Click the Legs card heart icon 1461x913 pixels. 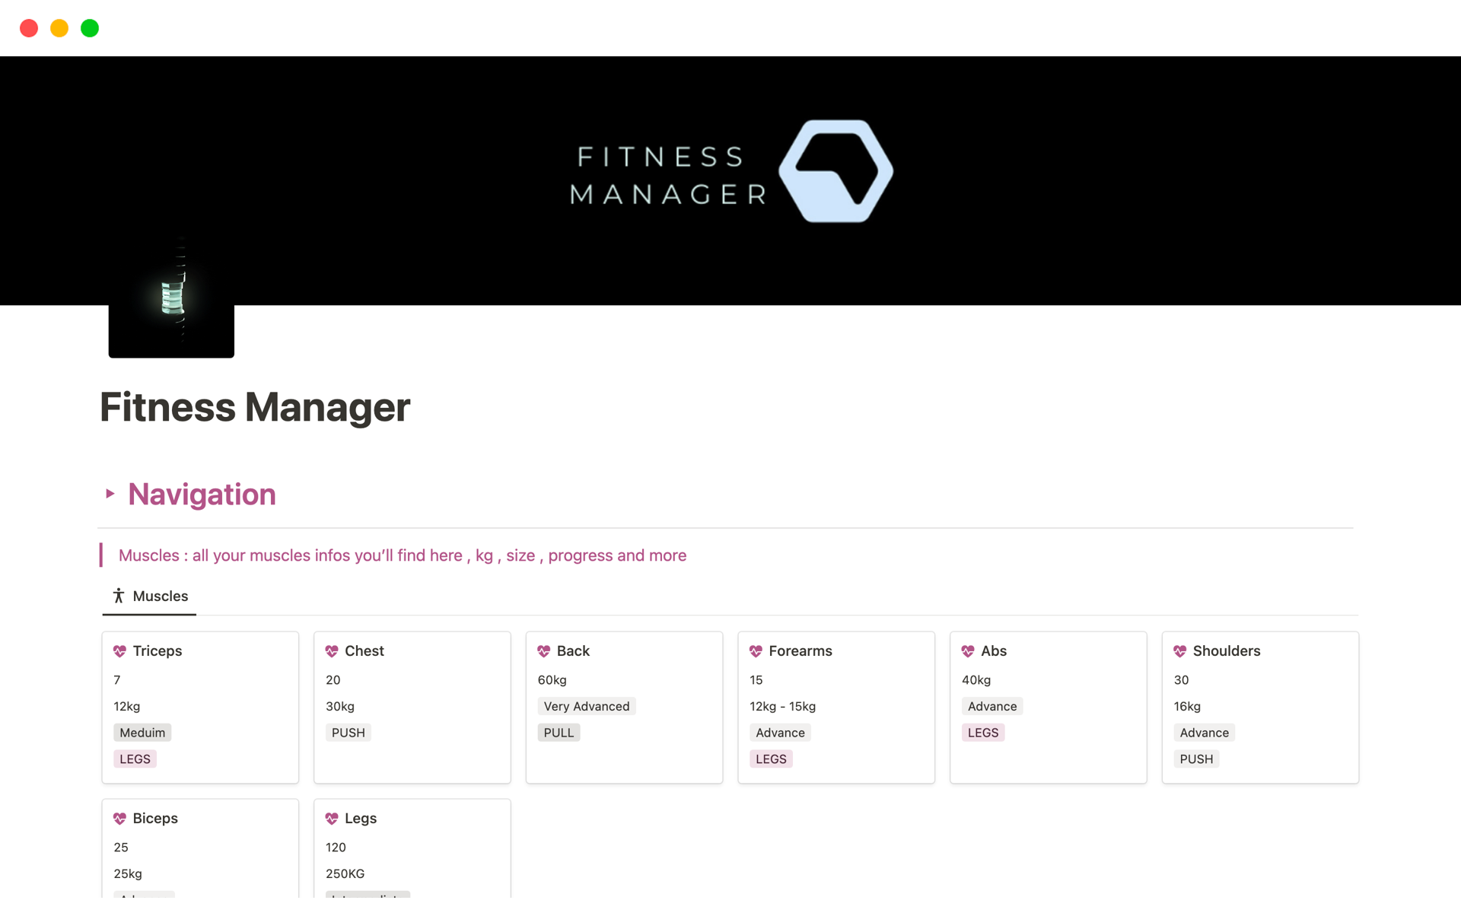point(332,819)
